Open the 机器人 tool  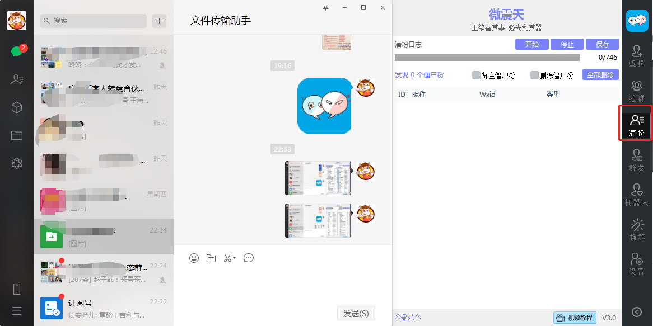637,195
